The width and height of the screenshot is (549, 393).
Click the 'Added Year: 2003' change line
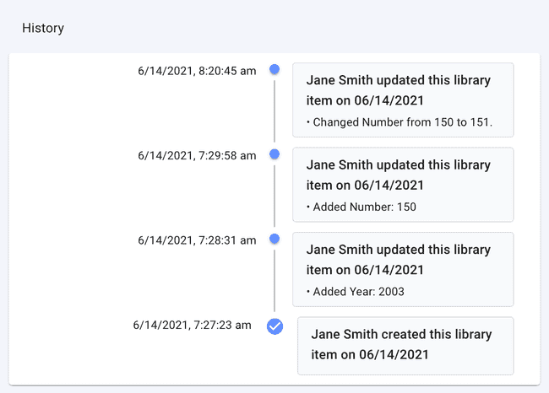pyautogui.click(x=357, y=292)
